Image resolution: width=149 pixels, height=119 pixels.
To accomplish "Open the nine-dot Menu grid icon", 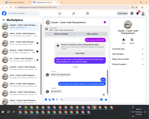I will point(132,13).
